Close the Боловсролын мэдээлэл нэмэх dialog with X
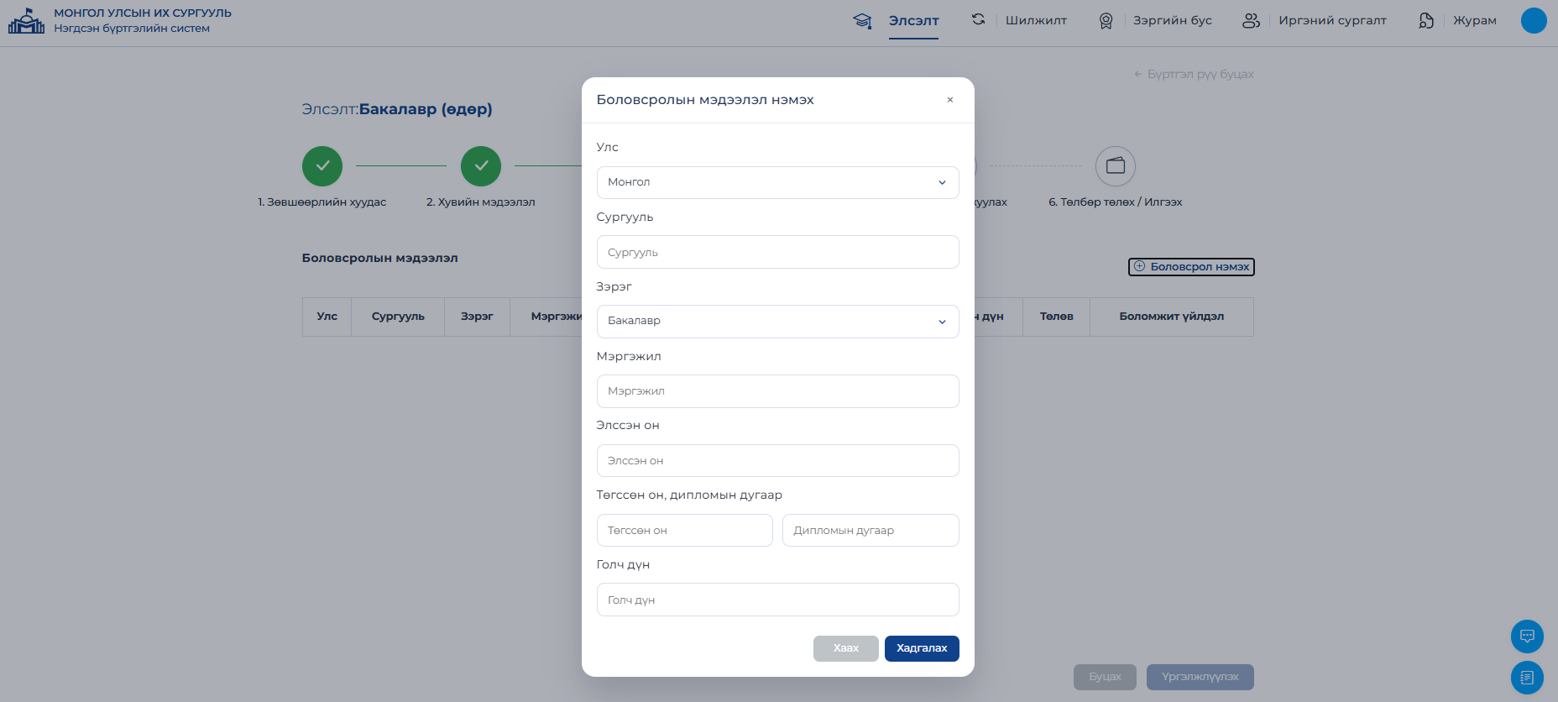1558x702 pixels. pos(950,100)
